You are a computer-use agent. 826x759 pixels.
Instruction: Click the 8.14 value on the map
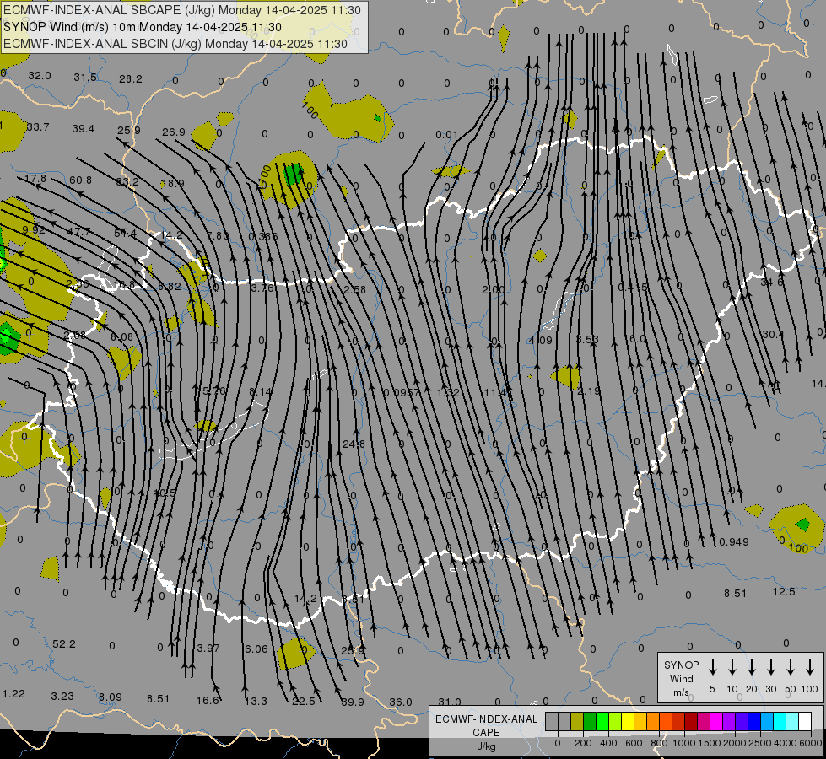click(261, 392)
